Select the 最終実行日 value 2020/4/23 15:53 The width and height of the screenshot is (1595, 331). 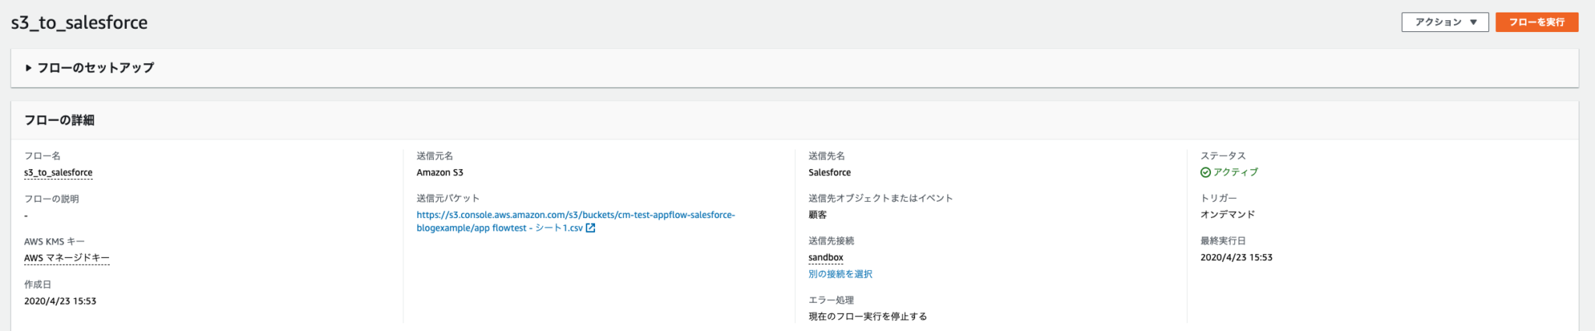click(x=1236, y=258)
